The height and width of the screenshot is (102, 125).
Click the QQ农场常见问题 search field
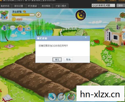[103, 5]
